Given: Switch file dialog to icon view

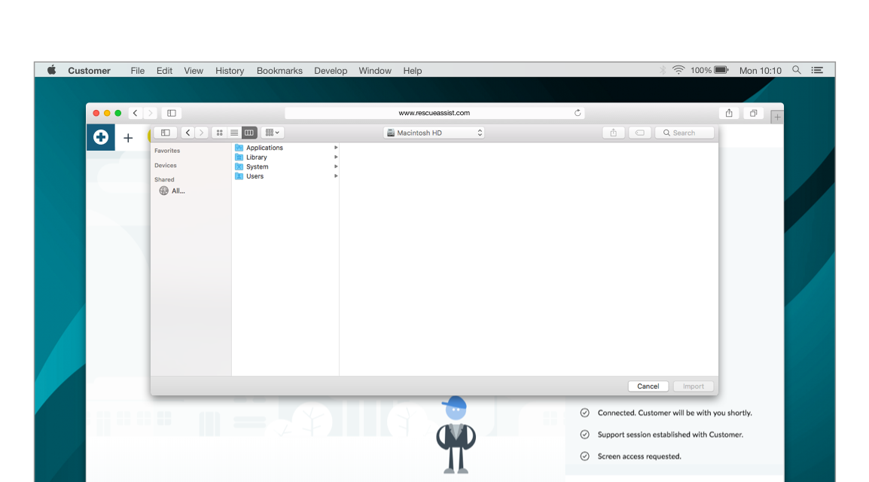Looking at the screenshot, I should point(219,133).
